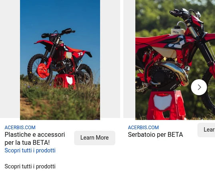
Task: Click the partially visible second Learn More button
Action: 206,130
